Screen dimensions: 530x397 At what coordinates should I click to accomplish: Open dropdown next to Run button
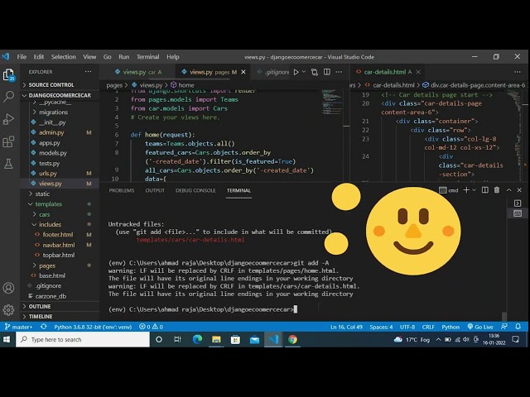304,72
